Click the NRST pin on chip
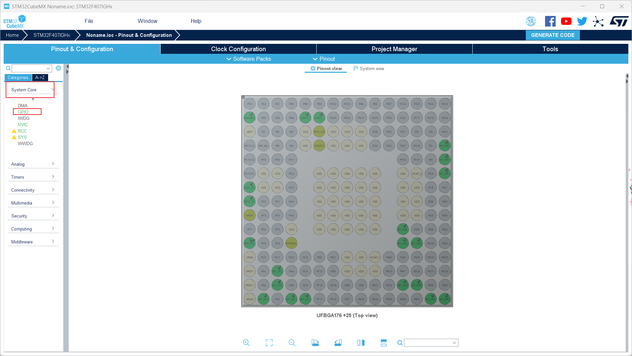632x356 pixels. (250, 216)
